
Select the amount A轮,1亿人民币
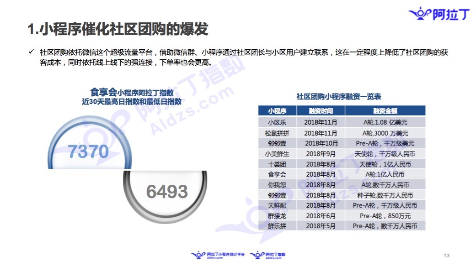(385, 174)
